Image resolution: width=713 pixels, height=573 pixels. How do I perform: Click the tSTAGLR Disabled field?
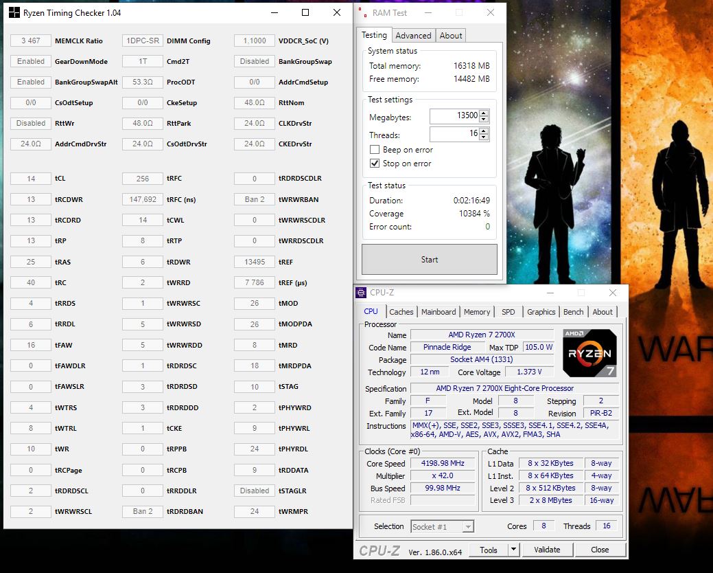click(255, 491)
